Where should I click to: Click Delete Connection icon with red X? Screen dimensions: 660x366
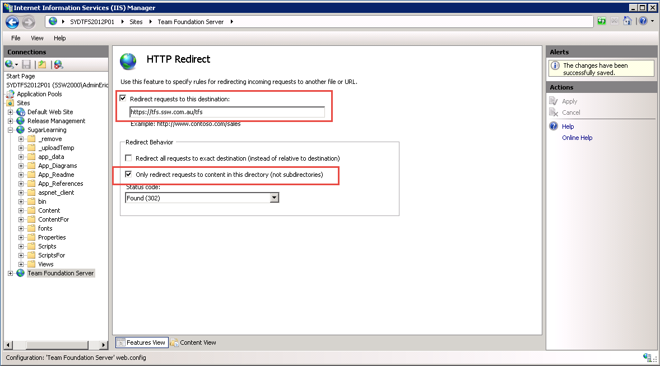coord(58,65)
